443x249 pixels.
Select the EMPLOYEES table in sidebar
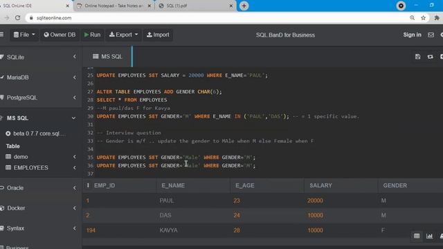30,167
